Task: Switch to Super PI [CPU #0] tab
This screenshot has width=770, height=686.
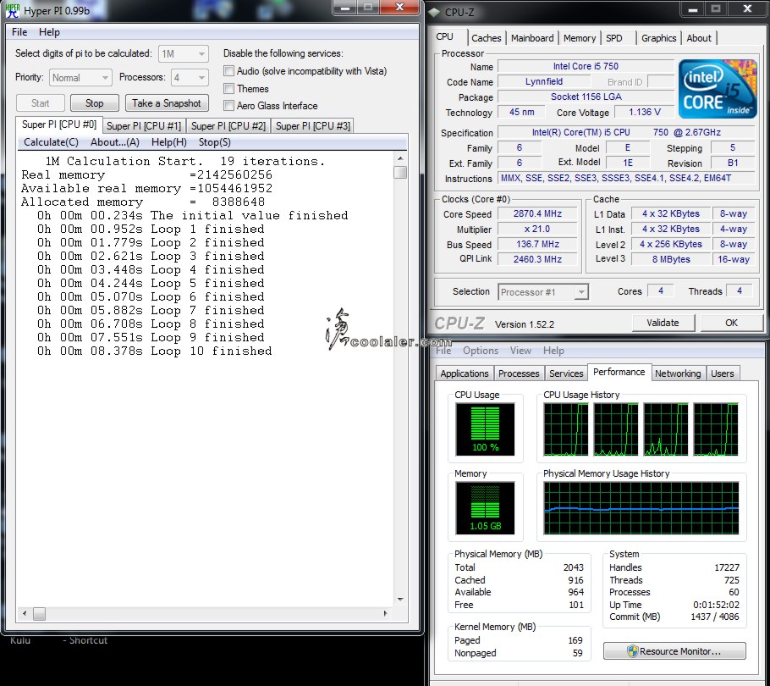Action: tap(59, 124)
